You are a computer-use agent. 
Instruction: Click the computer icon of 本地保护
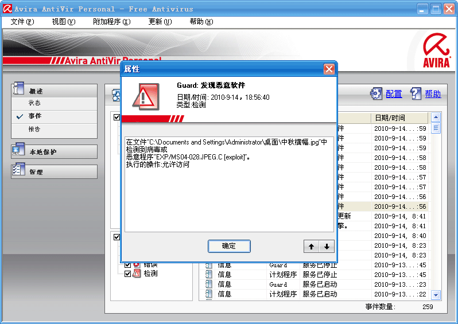coord(18,150)
